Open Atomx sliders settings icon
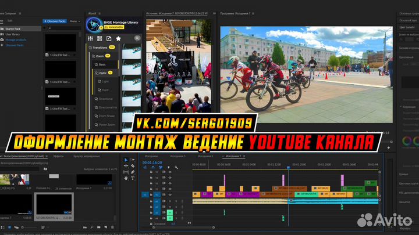 point(90,39)
